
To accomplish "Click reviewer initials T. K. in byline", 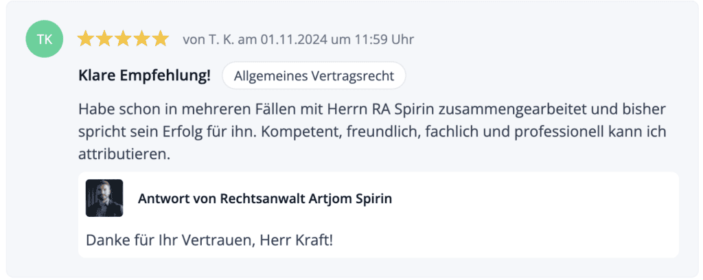I will pyautogui.click(x=222, y=39).
